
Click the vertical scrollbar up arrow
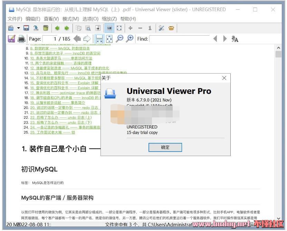click(278, 48)
